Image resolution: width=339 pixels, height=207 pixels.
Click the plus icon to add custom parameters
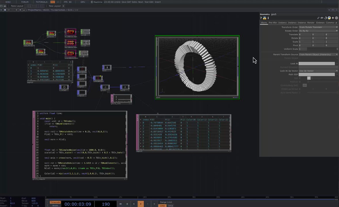click(x=333, y=18)
